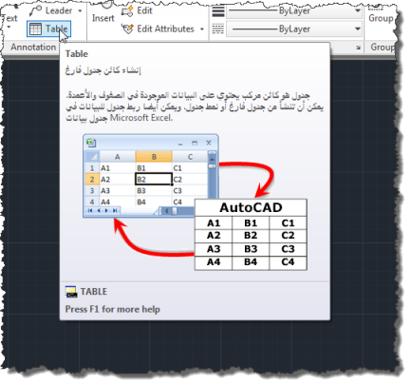Click 'Press F1 for more help' text
The height and width of the screenshot is (385, 411).
[x=113, y=309]
